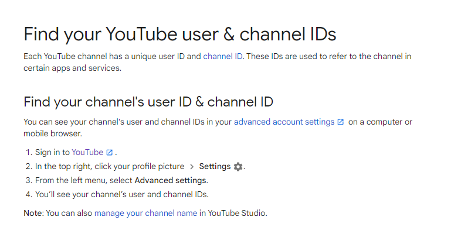Open the external link icon after advanced account settings

pyautogui.click(x=340, y=122)
